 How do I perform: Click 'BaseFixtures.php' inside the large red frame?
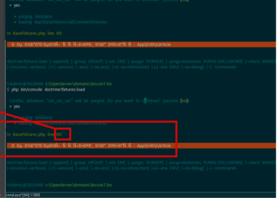pos(29,135)
